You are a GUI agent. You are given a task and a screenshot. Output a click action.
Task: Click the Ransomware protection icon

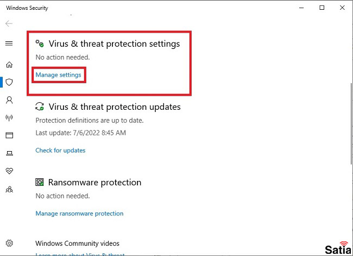click(x=40, y=182)
